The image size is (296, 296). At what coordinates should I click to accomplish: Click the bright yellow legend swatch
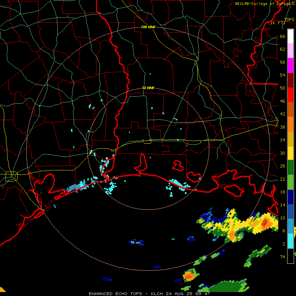[290, 153]
